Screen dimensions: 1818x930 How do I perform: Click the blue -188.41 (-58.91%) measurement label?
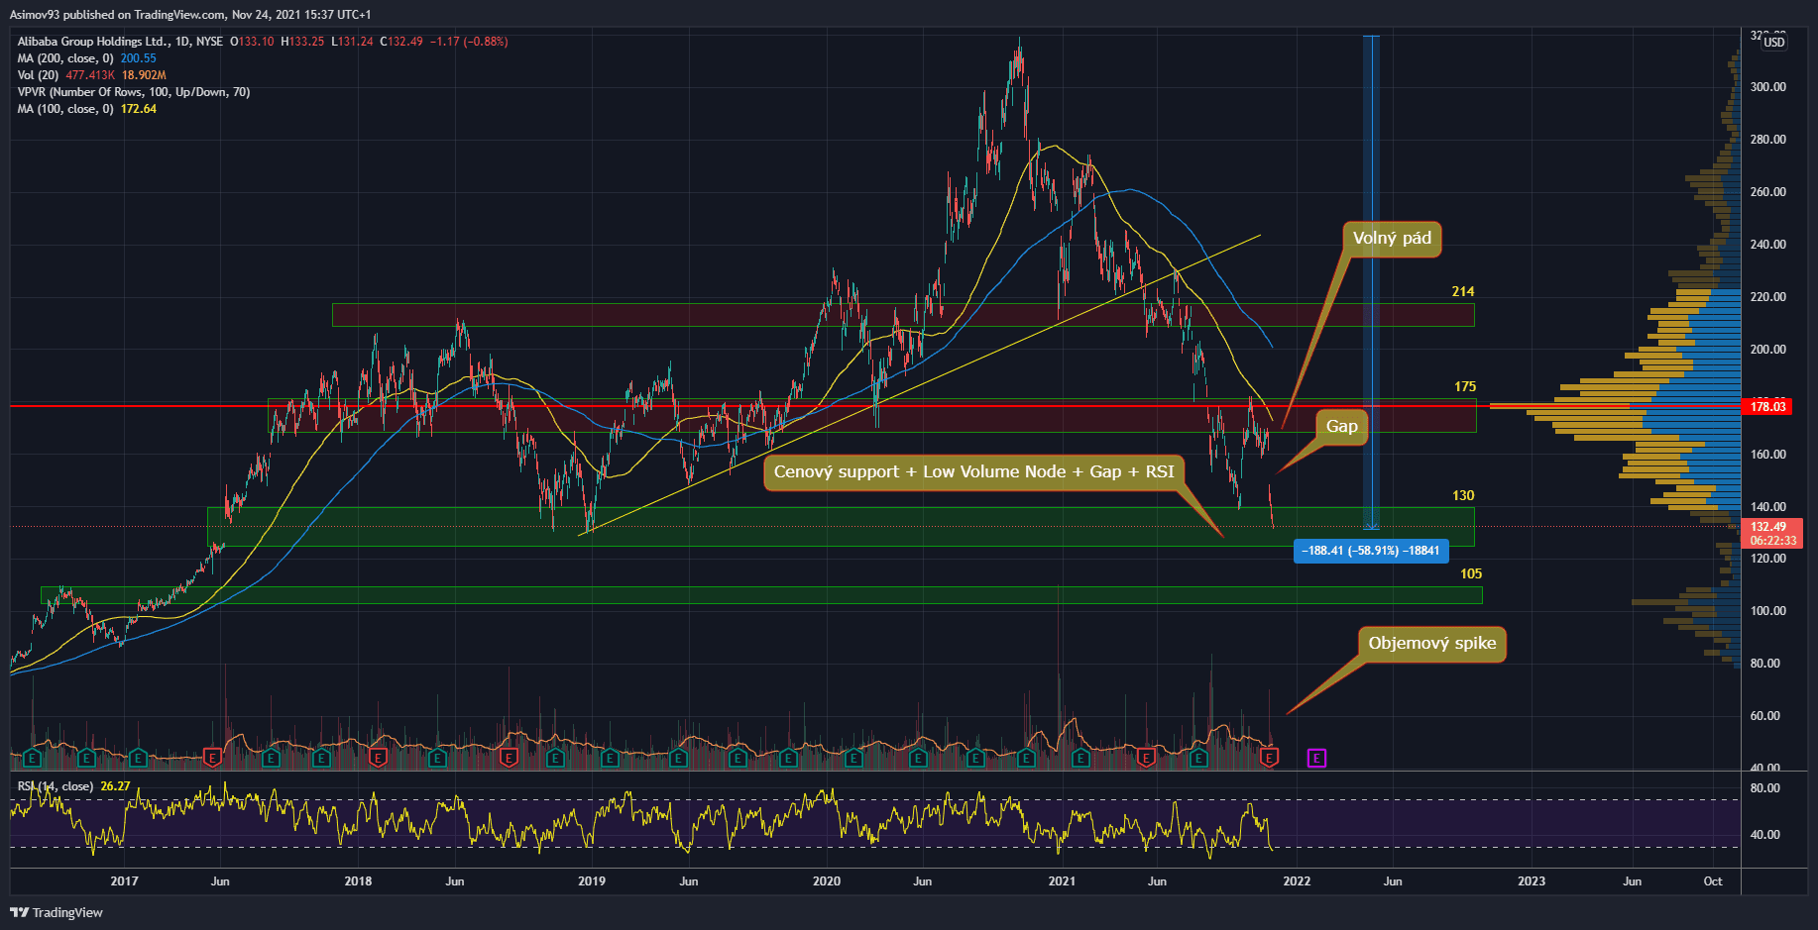coord(1370,551)
